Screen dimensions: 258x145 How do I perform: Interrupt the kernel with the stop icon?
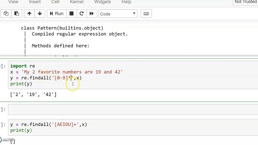tap(71, 13)
